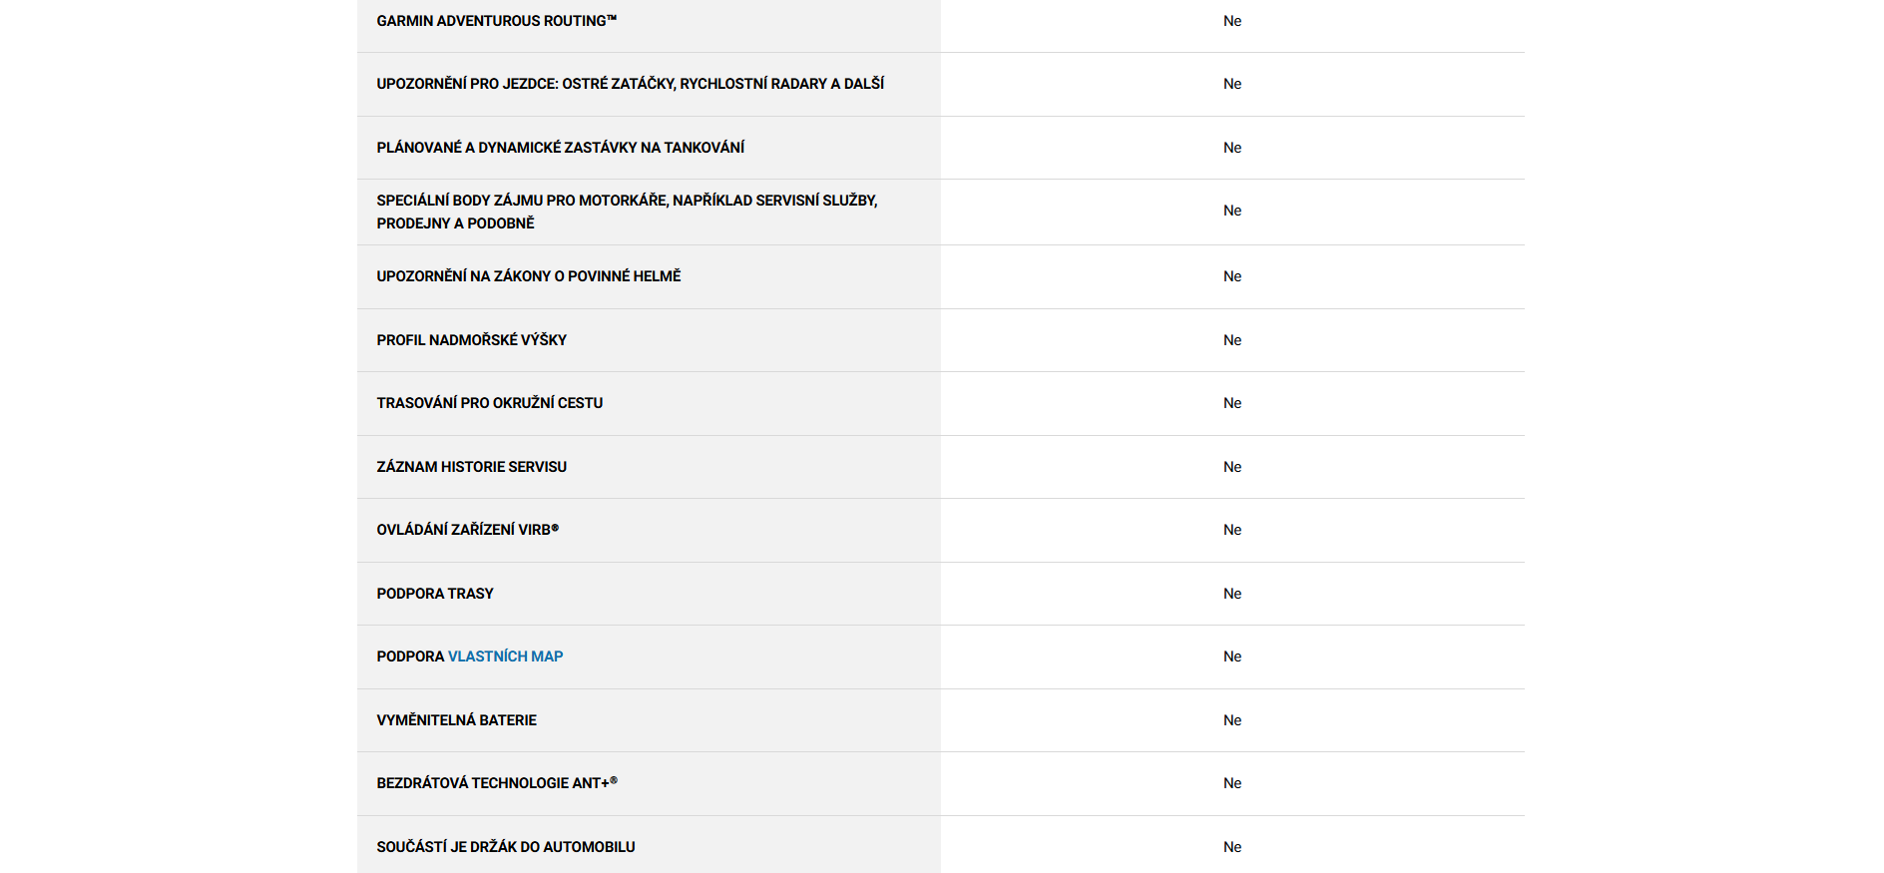Select the 'Podpora trasy' row label
This screenshot has height=873, width=1884.
click(x=434, y=594)
